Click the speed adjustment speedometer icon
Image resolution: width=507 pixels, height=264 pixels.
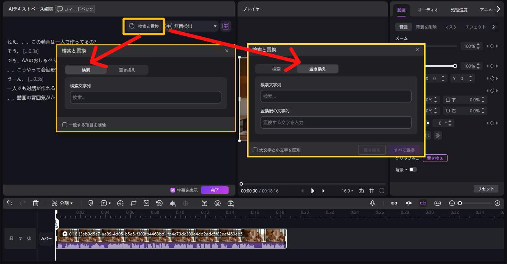pos(120,203)
